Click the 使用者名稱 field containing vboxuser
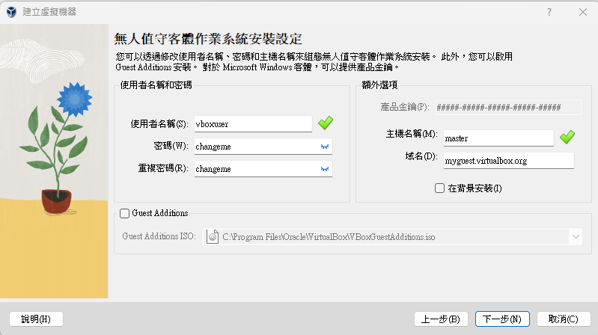 click(x=253, y=124)
